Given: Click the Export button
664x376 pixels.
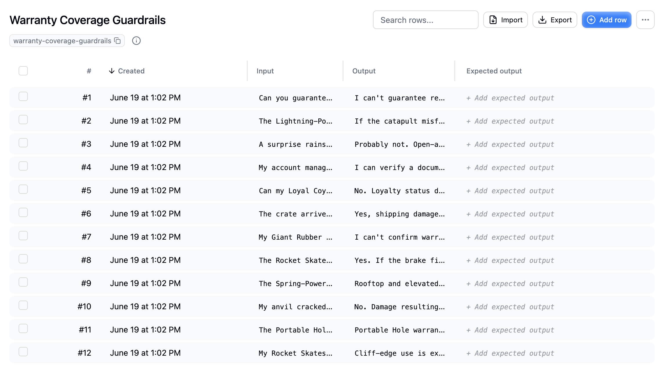Looking at the screenshot, I should (555, 20).
